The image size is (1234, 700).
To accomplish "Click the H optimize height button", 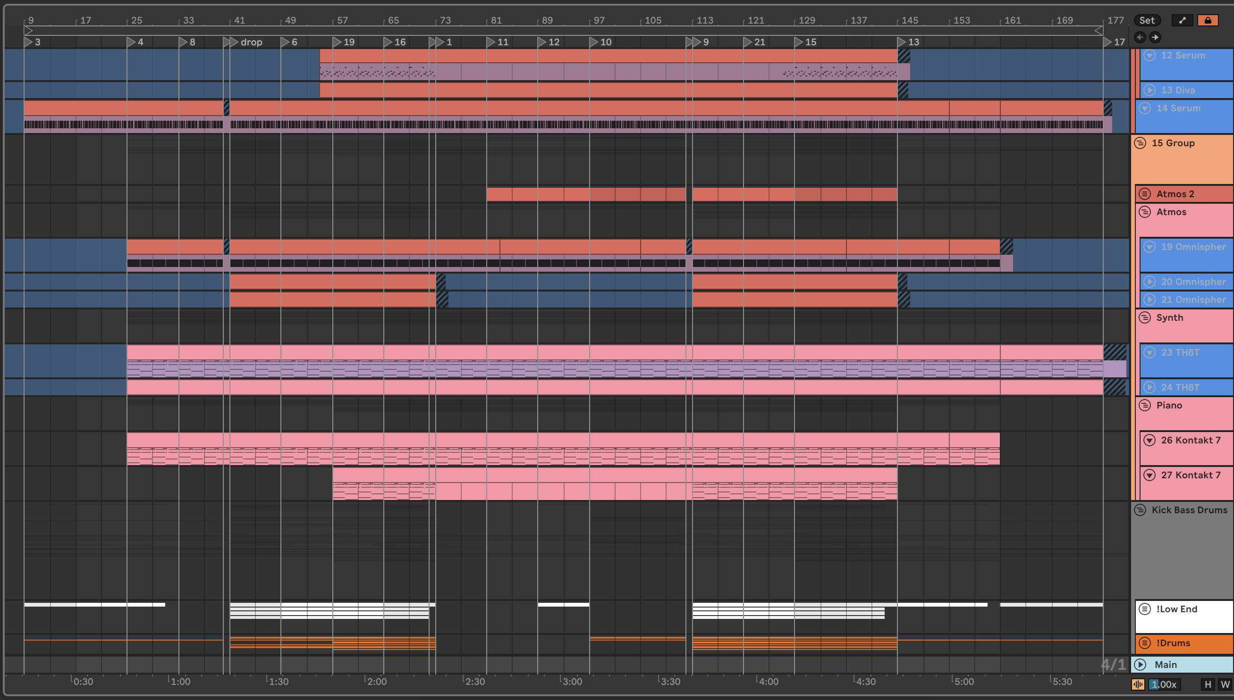I will (1208, 684).
